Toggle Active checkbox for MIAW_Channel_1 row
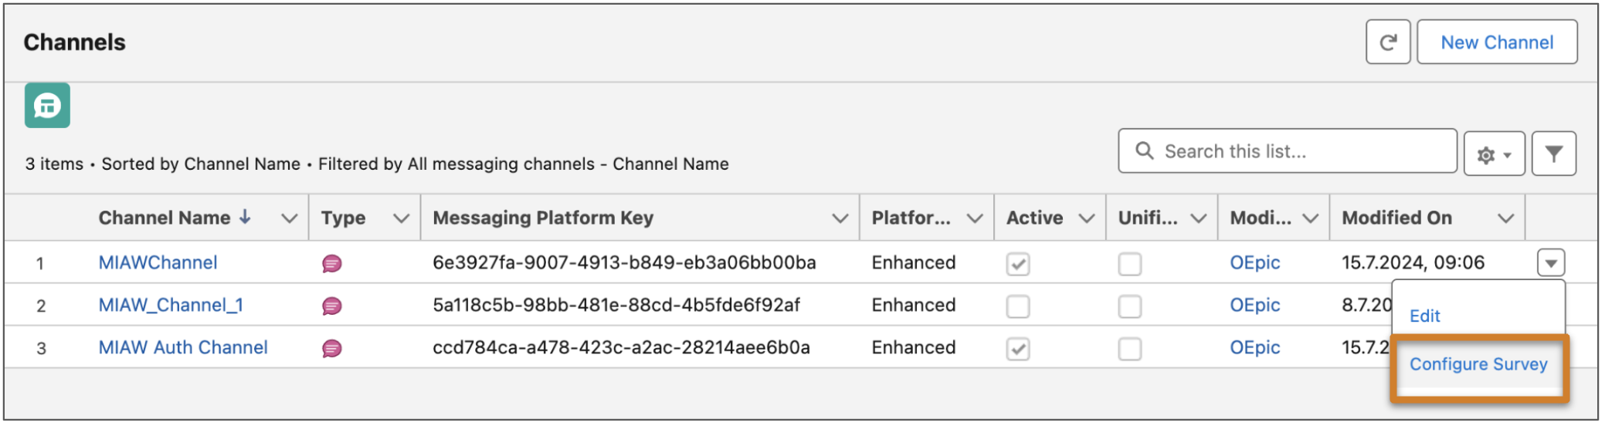 (1017, 306)
